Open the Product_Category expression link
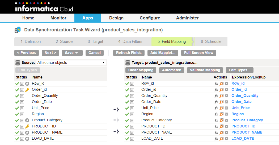This screenshot has height=145, width=279. [x=247, y=120]
